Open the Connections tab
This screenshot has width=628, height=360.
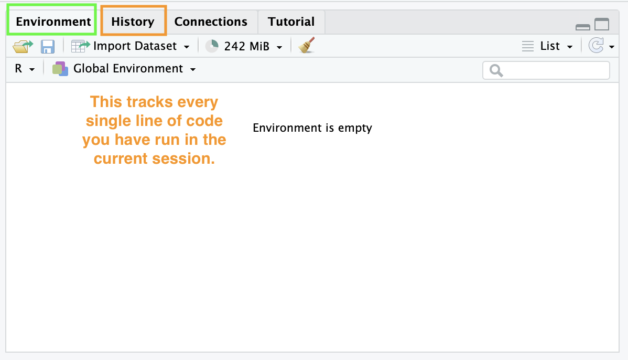point(211,22)
